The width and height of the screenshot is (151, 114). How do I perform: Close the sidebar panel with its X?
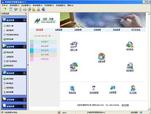tap(26, 14)
